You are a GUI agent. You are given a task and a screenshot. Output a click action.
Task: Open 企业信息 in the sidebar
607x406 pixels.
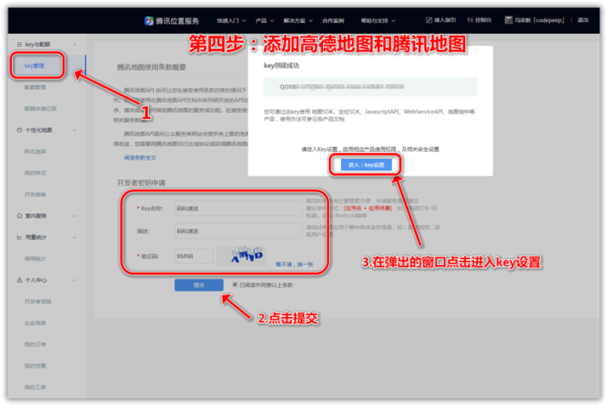tap(35, 323)
